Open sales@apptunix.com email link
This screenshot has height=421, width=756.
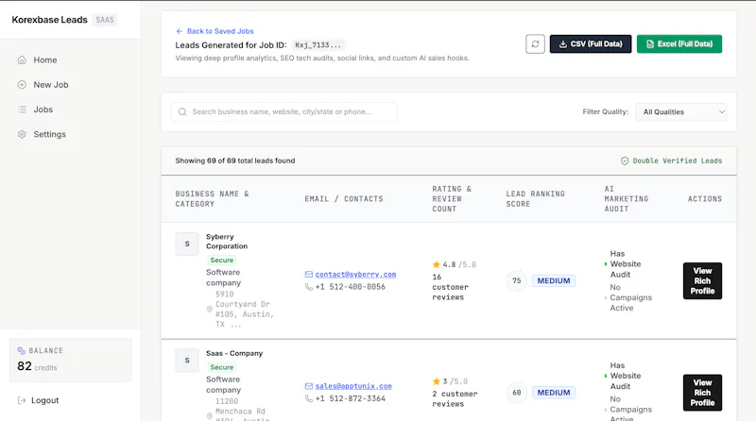(x=353, y=386)
